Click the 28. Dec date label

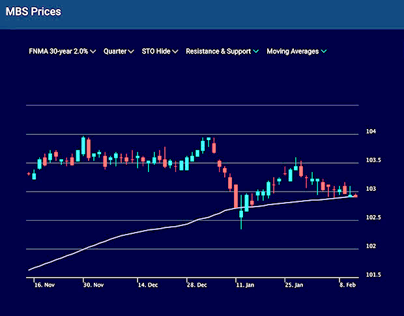point(197,285)
